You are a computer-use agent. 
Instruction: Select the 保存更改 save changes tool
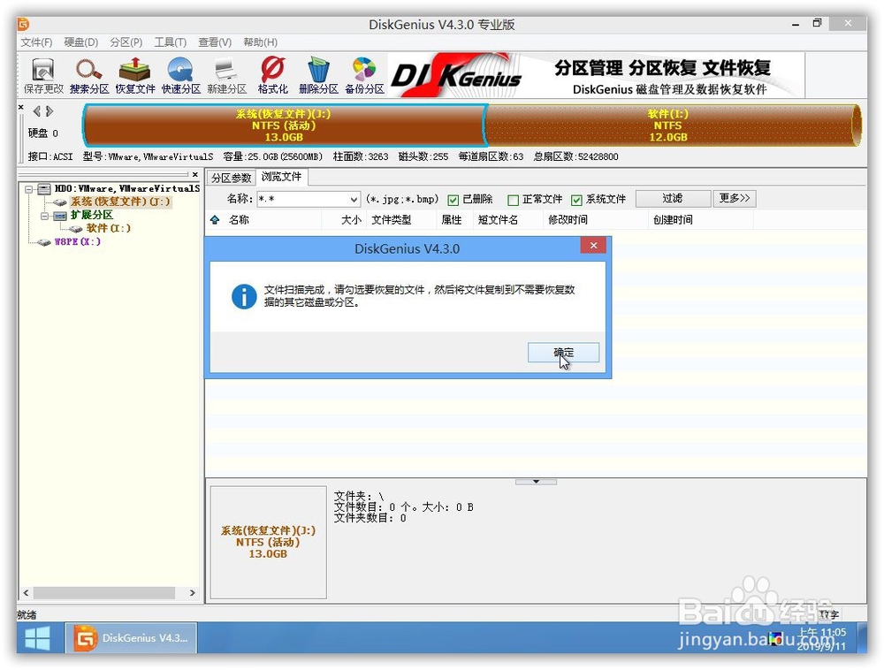point(42,74)
